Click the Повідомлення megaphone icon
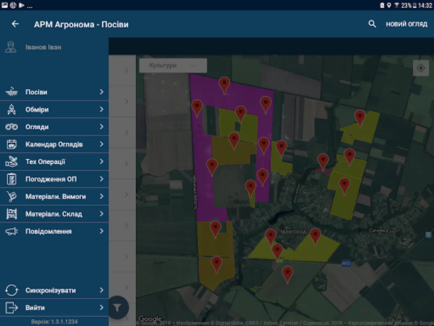This screenshot has width=434, height=326. pos(12,231)
